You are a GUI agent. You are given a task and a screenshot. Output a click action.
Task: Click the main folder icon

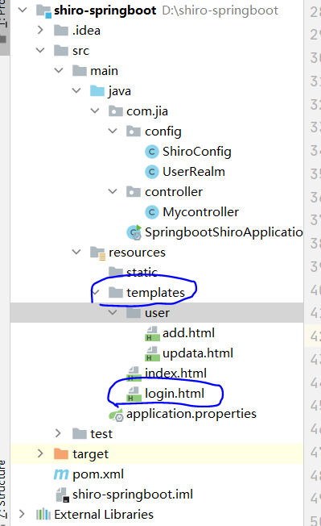tap(80, 71)
